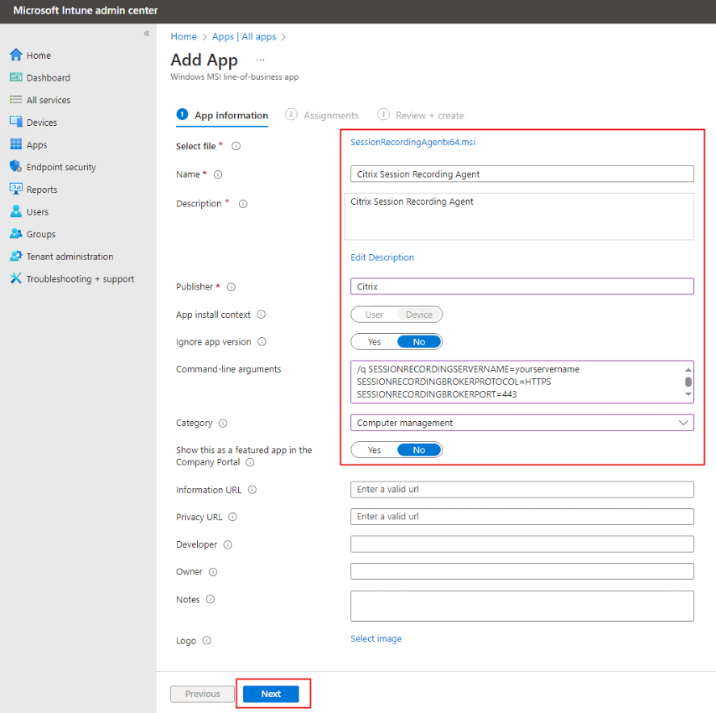The height and width of the screenshot is (713, 716).
Task: Click the Select image link
Action: click(x=376, y=638)
